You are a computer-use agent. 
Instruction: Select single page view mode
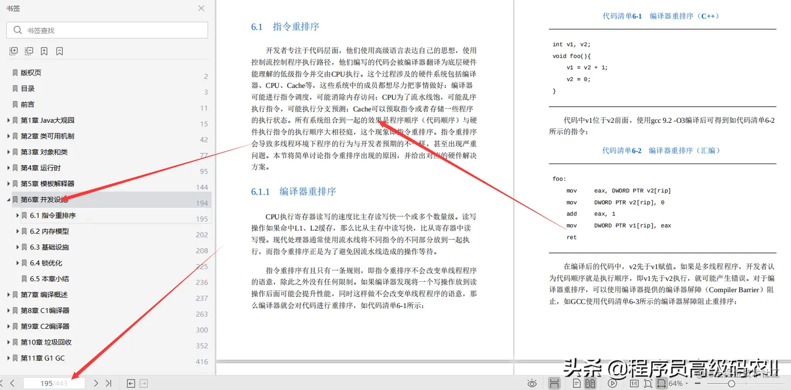[x=576, y=383]
